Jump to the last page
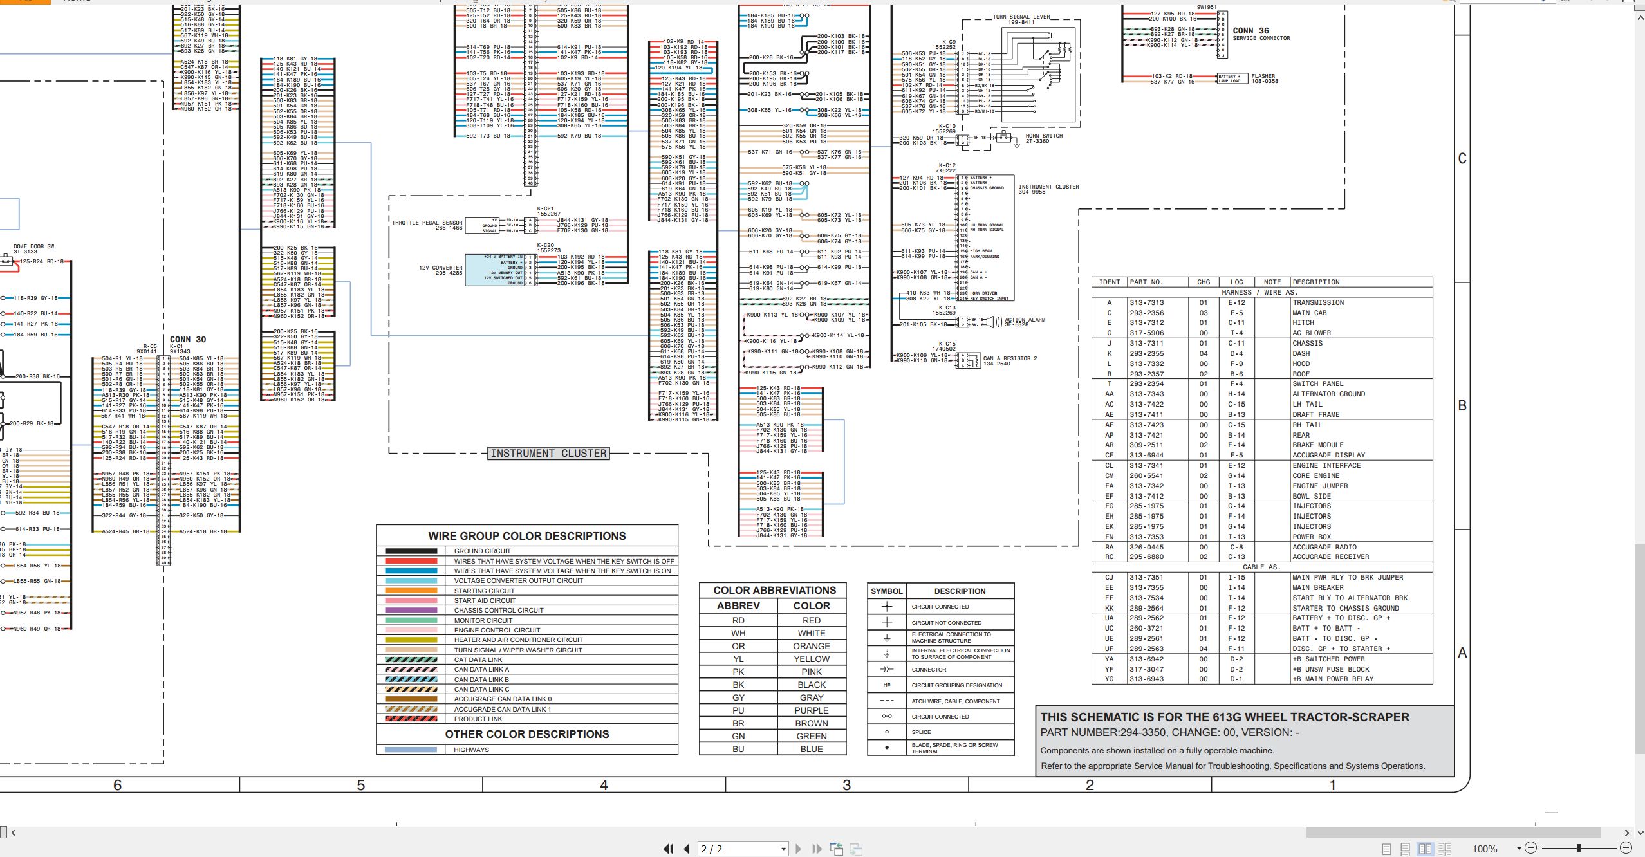The width and height of the screenshot is (1645, 857). (817, 849)
